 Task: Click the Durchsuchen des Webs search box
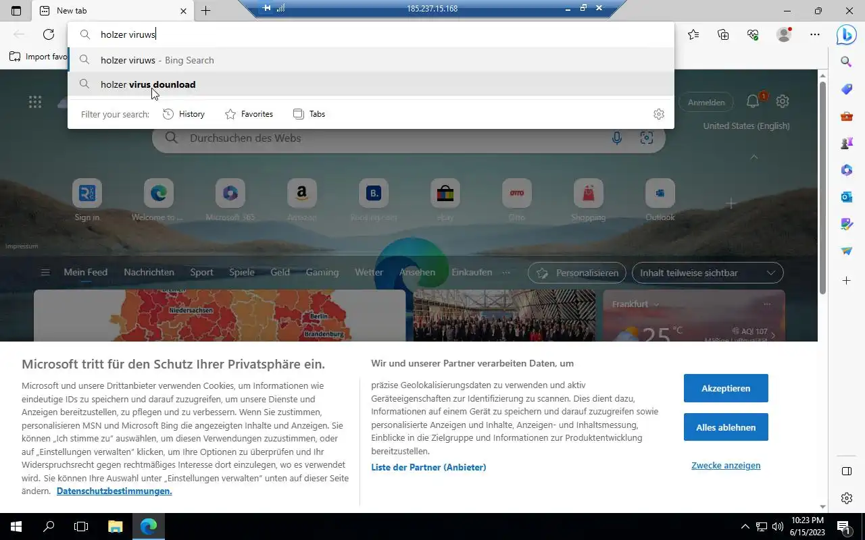[x=408, y=138]
